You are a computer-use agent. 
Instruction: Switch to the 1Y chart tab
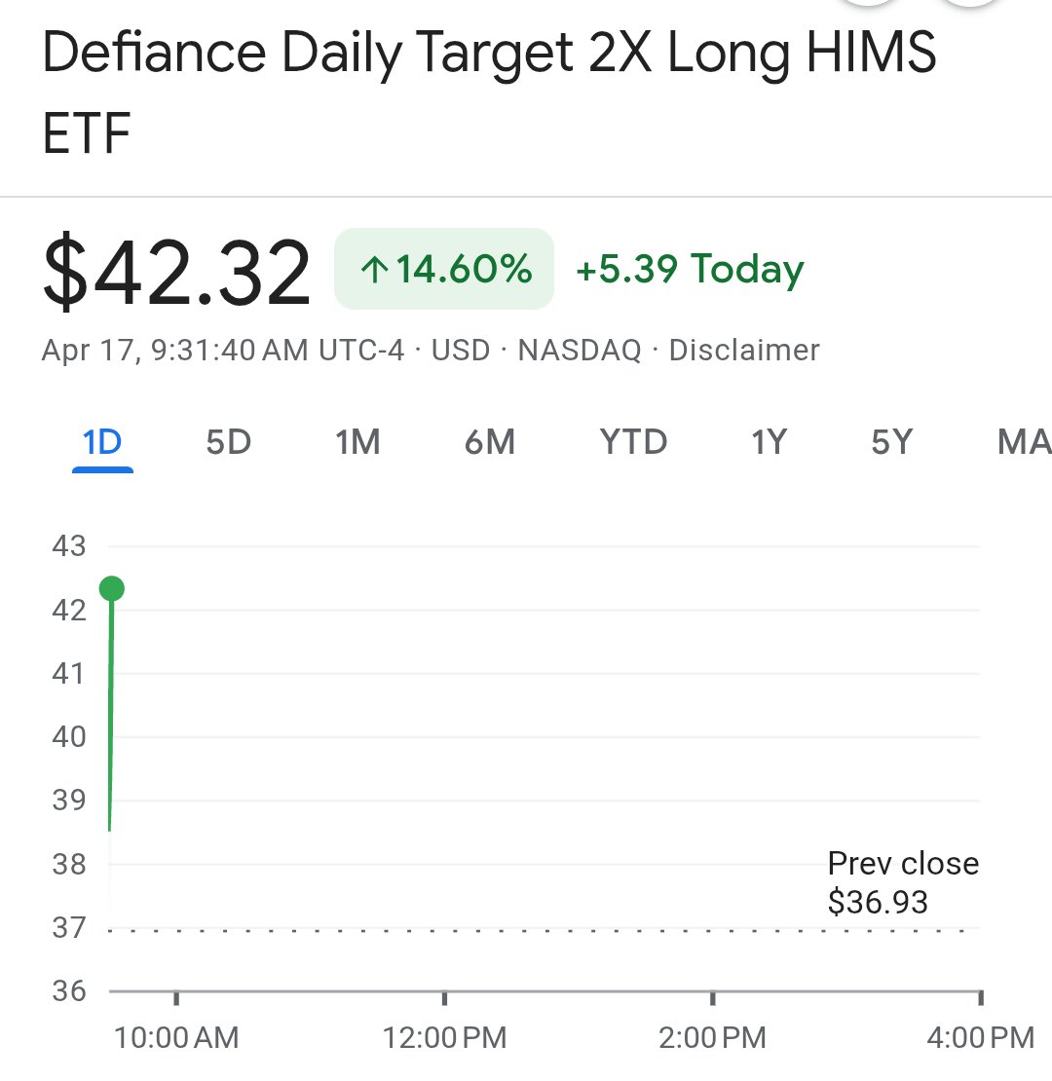tap(769, 442)
